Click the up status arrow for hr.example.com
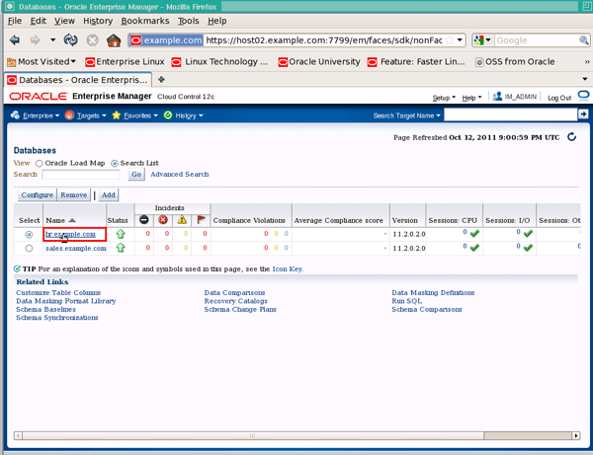 (x=121, y=234)
